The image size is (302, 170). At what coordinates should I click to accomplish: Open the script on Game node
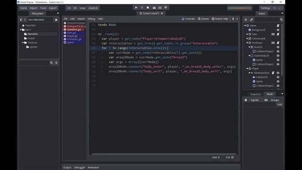pyautogui.click(x=278, y=25)
